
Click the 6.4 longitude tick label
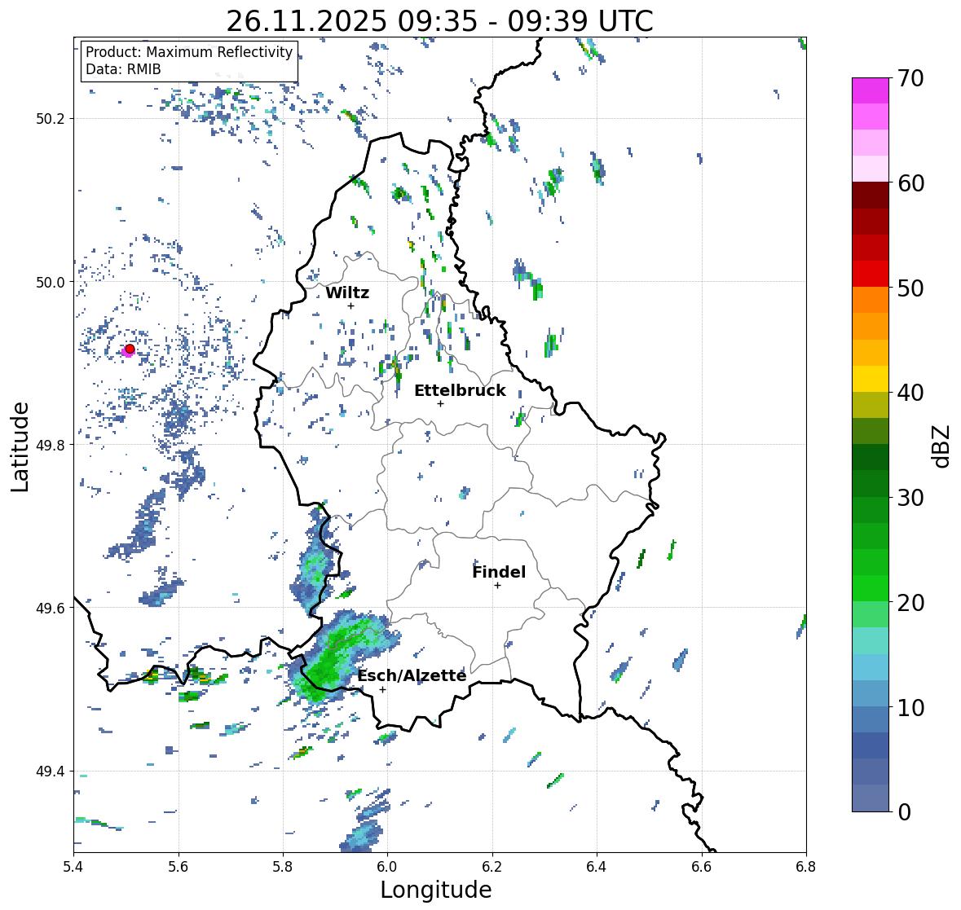click(597, 867)
